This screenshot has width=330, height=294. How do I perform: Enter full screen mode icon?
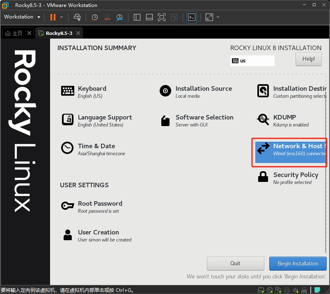pyautogui.click(x=162, y=17)
